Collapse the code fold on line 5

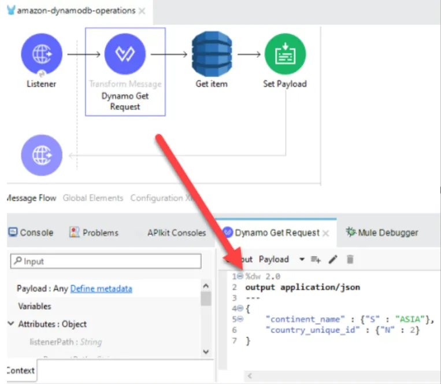[x=240, y=319]
